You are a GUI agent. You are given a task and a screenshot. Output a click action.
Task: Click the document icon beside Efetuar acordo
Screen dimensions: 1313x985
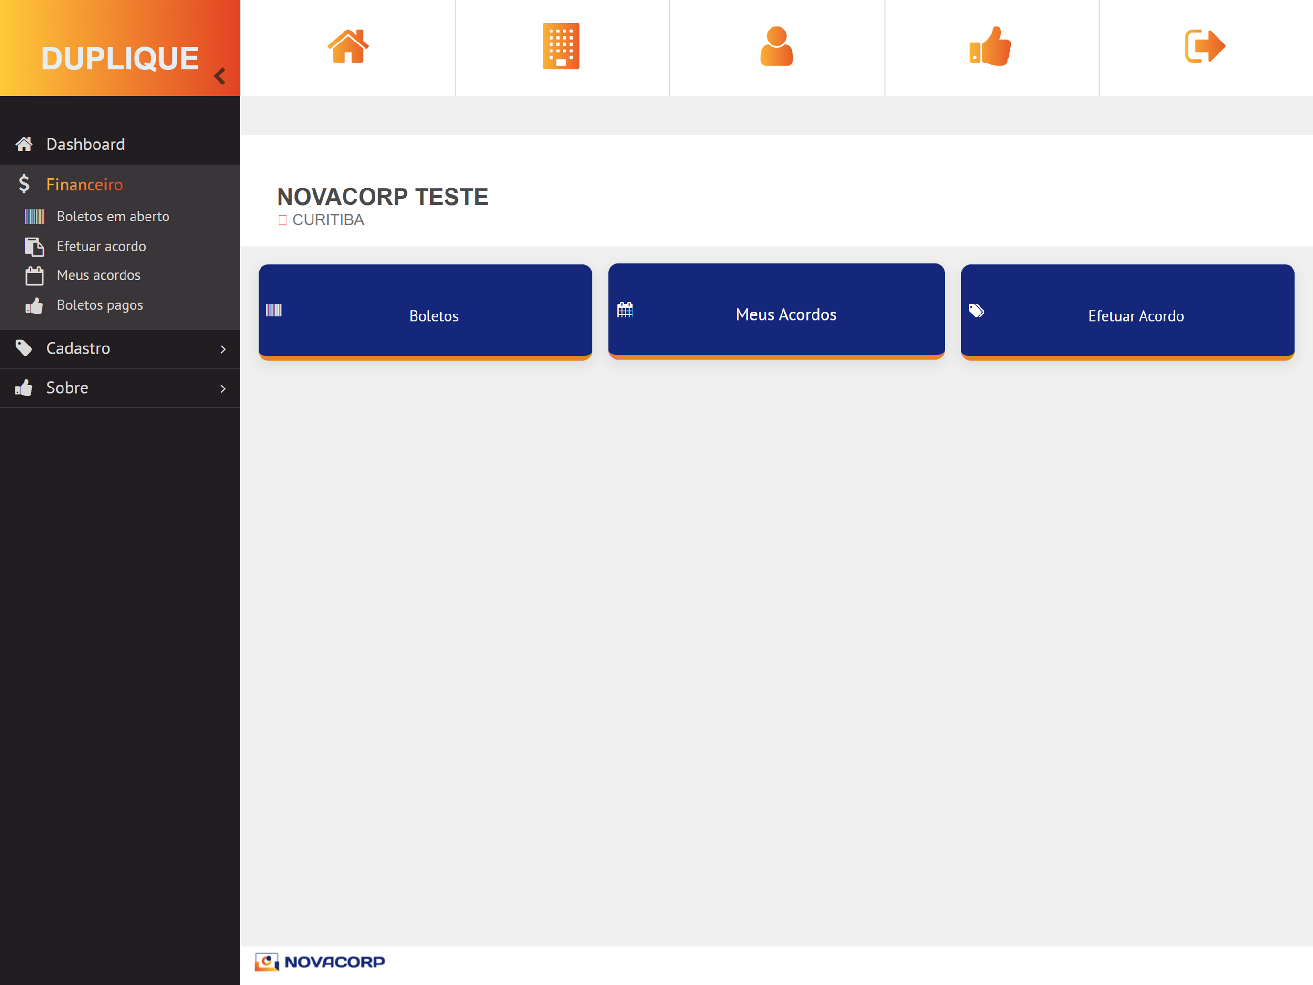(34, 246)
